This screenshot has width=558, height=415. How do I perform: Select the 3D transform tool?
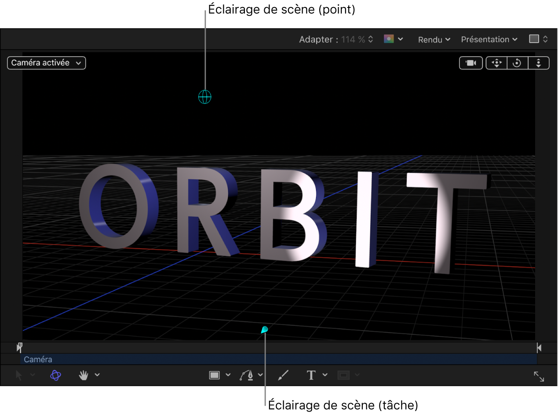pos(56,375)
